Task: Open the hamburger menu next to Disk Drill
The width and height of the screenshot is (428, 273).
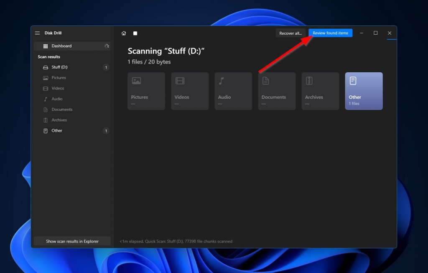Action: [37, 33]
